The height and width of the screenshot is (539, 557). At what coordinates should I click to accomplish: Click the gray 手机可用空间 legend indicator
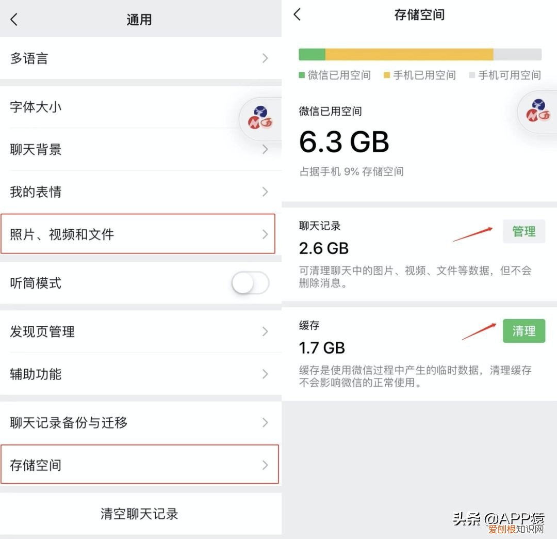pyautogui.click(x=471, y=75)
